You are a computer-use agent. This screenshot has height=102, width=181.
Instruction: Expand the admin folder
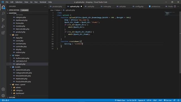pyautogui.click(x=18, y=88)
